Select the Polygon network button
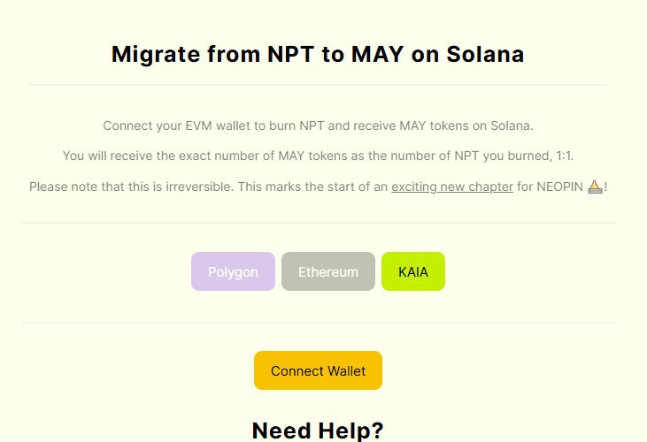This screenshot has height=442, width=647. [x=233, y=271]
